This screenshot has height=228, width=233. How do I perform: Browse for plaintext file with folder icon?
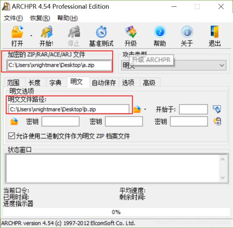137,109
